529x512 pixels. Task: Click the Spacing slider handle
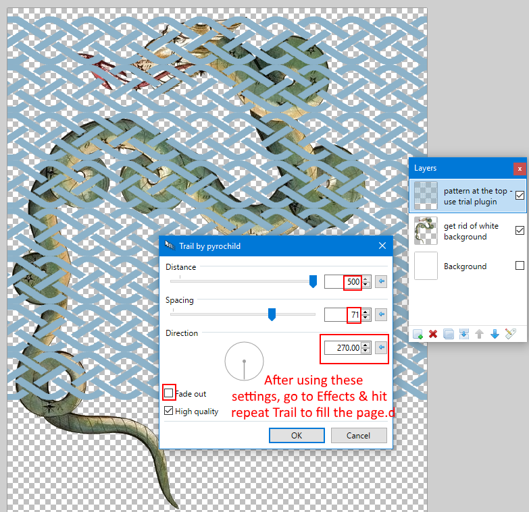click(272, 314)
